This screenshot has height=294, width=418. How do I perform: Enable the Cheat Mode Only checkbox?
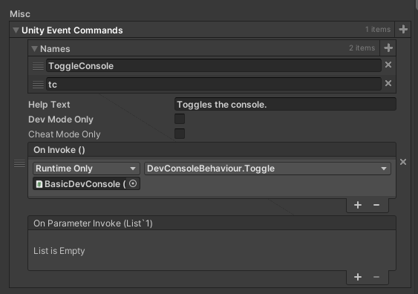pos(180,134)
